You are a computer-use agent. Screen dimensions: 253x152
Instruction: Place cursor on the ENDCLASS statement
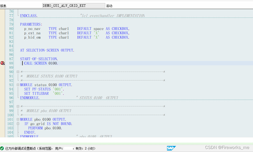(28, 16)
